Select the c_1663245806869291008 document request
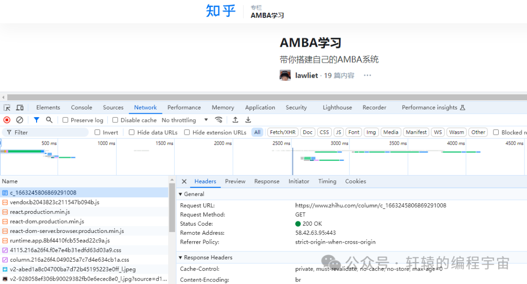The width and height of the screenshot is (527, 284). coord(84,193)
